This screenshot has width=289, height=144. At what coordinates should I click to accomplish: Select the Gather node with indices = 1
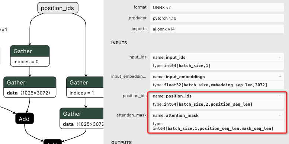(85, 87)
